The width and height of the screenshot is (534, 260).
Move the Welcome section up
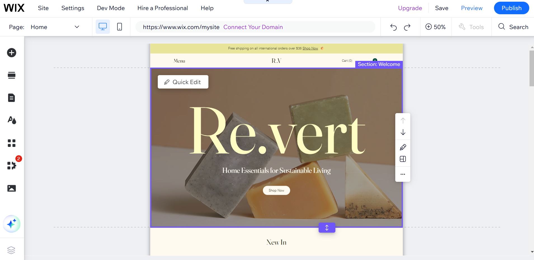tap(403, 120)
